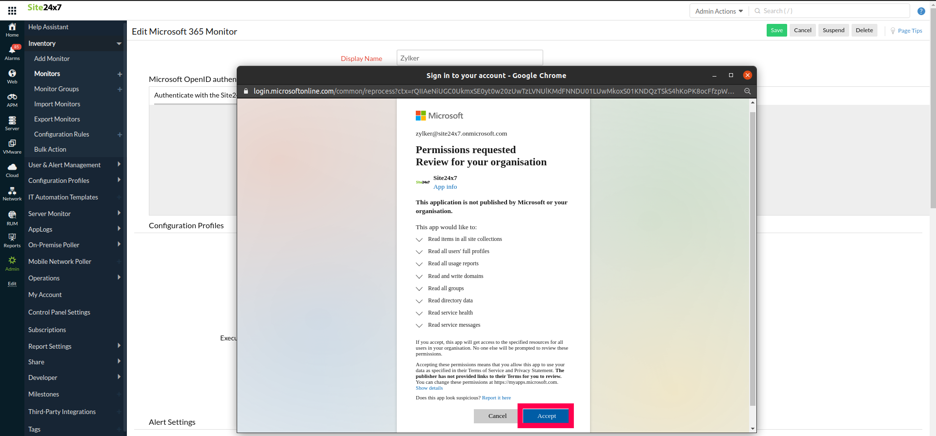Select Control Panel Settings menu item
The image size is (936, 436).
[x=59, y=312]
